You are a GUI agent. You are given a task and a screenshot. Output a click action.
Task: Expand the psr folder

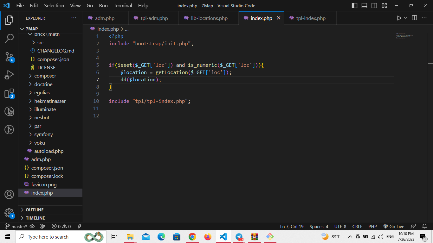click(50, 126)
